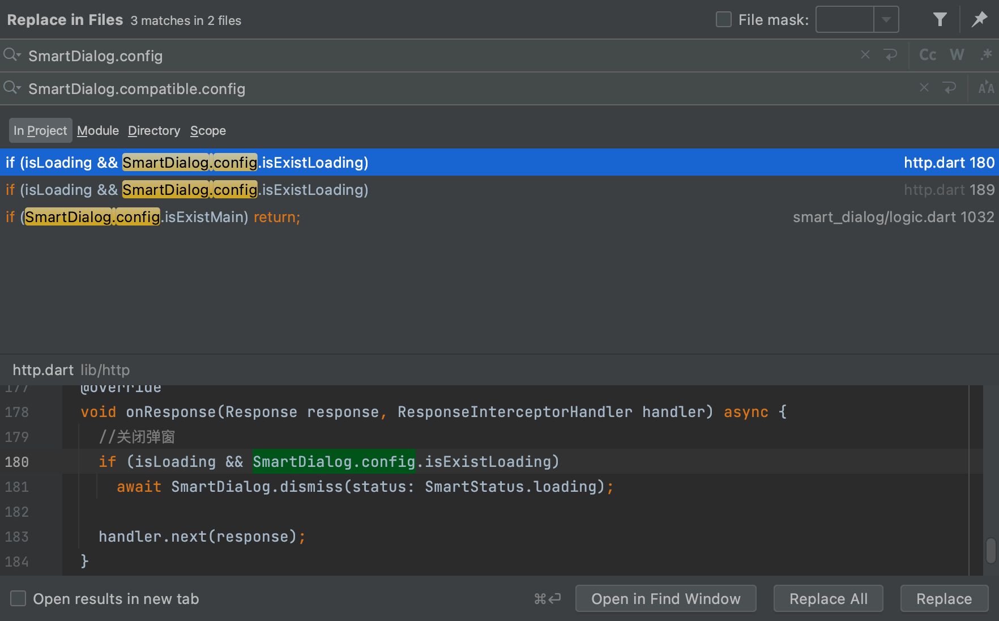
Task: Click in the SmartDialog.config search field
Action: coord(442,56)
